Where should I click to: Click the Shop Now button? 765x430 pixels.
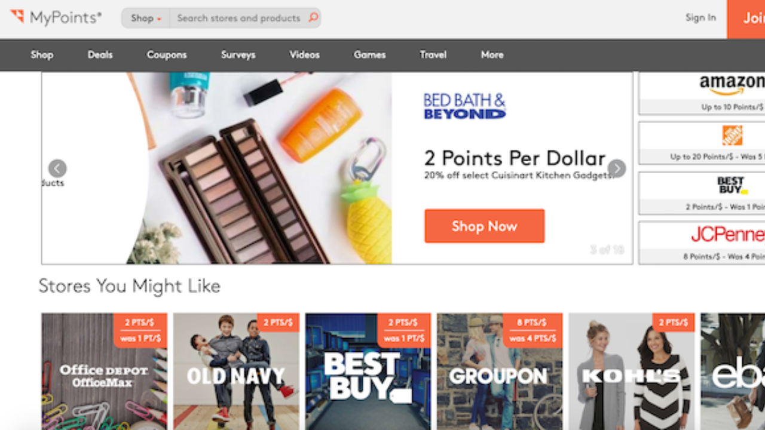[x=484, y=226]
